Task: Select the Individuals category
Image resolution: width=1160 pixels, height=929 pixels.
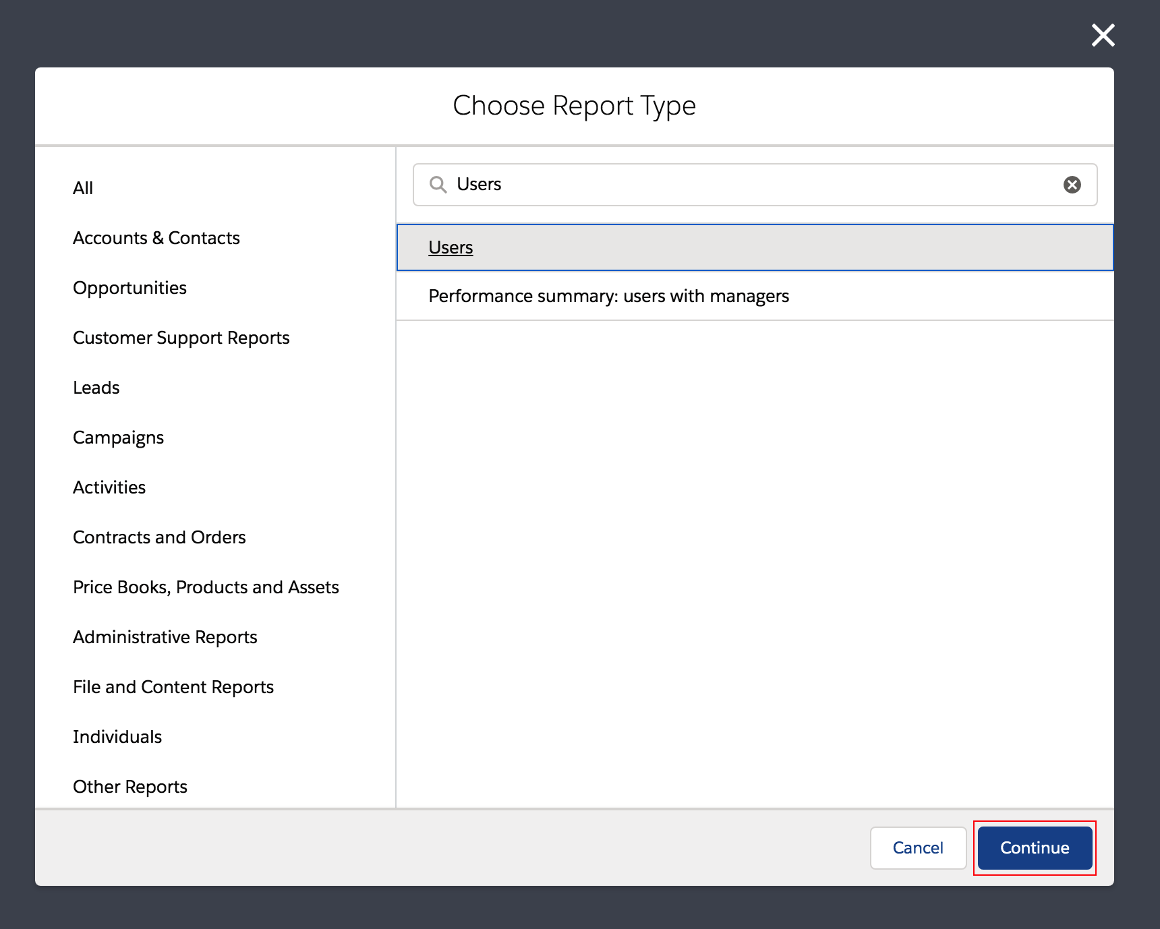Action: tap(117, 737)
